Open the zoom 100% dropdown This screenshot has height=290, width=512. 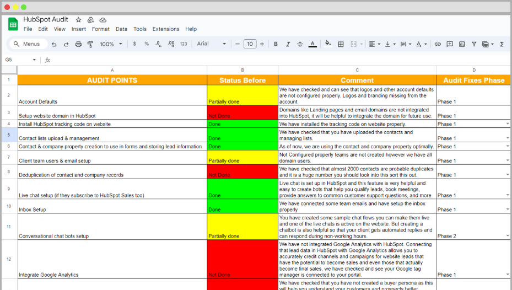pos(111,44)
